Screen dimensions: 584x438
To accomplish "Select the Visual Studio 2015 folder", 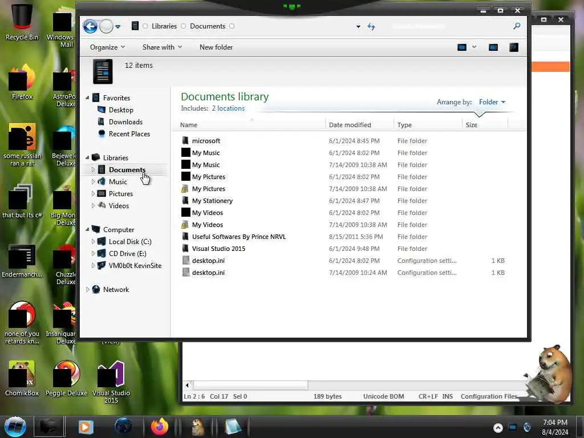I will tap(218, 249).
